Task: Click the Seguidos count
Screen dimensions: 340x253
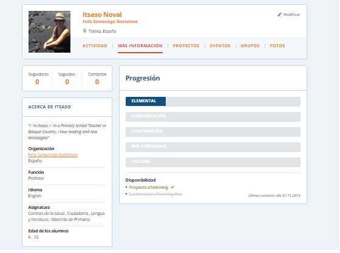Action: [x=67, y=82]
